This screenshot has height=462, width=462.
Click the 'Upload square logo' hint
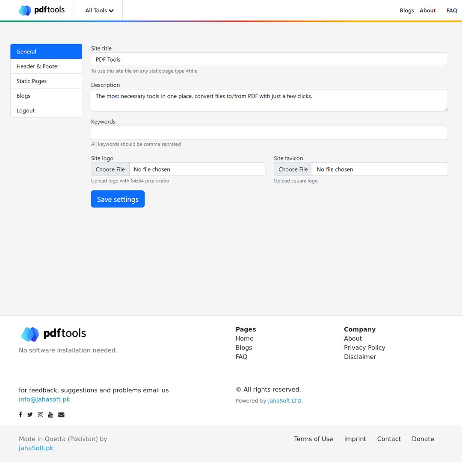pos(296,181)
